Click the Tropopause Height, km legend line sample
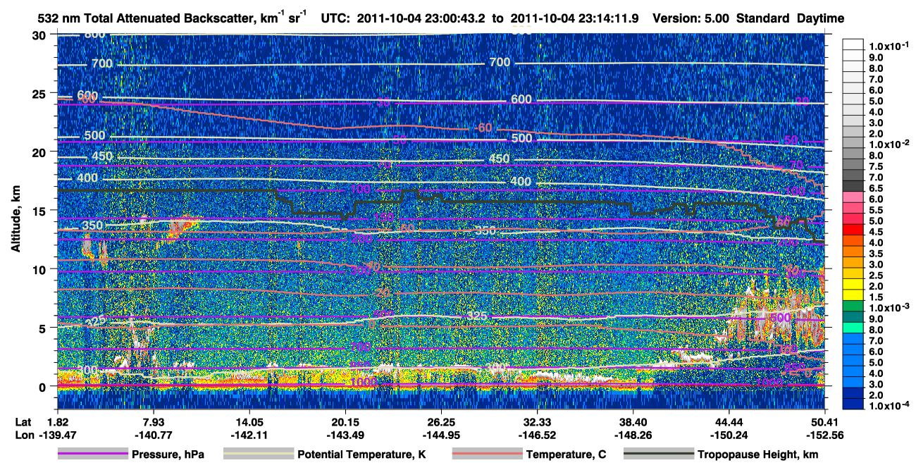The image size is (916, 470). [x=658, y=454]
